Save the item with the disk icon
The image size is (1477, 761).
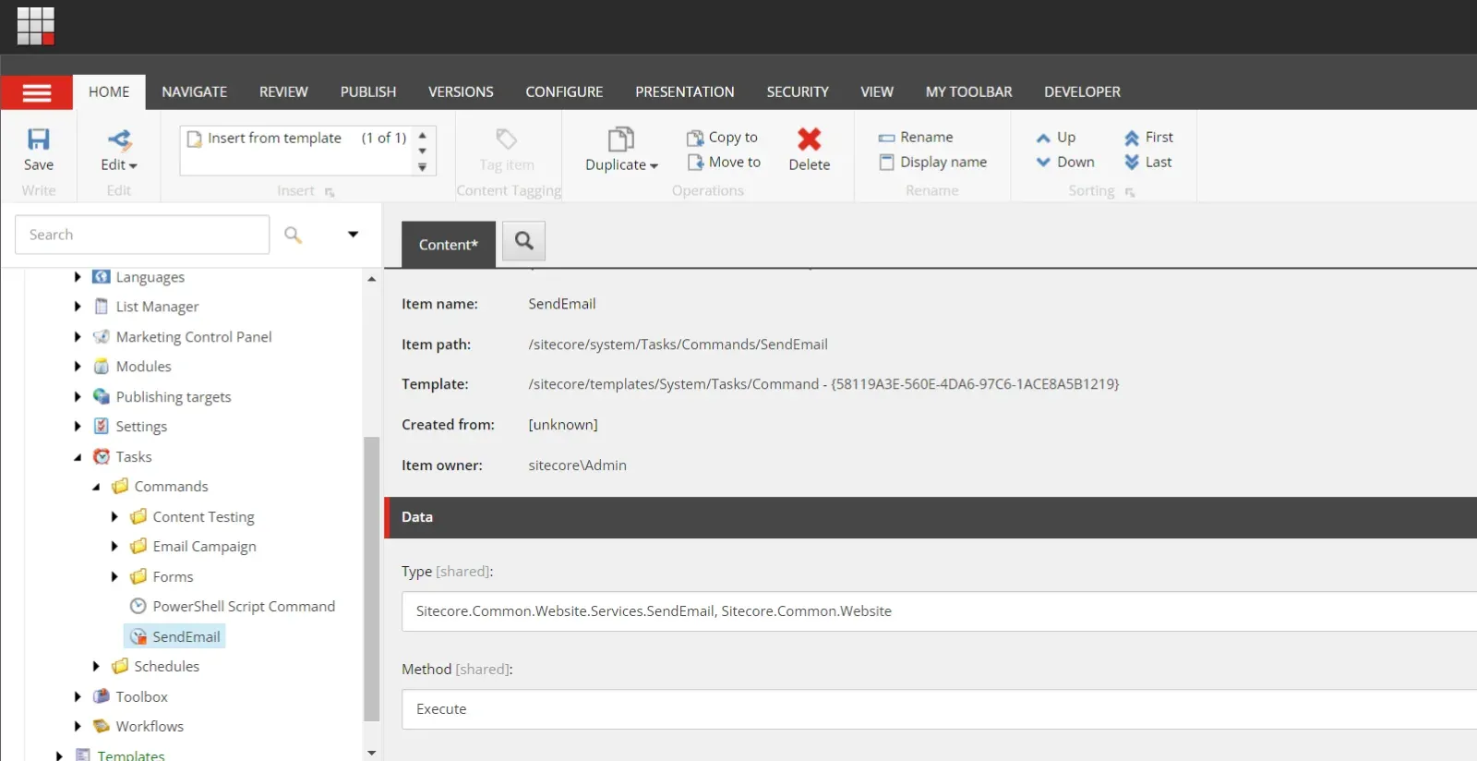pos(39,139)
